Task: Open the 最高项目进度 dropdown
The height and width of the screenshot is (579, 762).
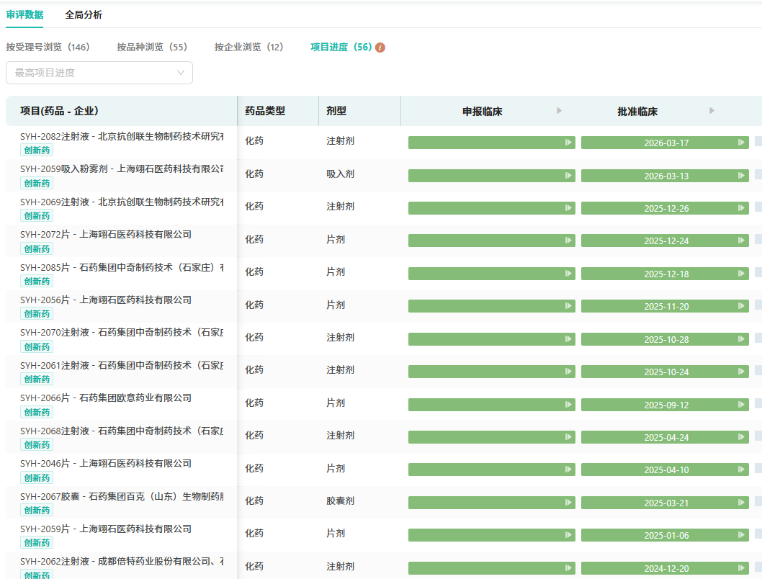Action: [99, 73]
